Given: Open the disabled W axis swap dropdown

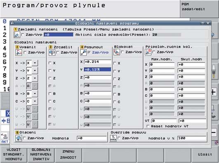Looking at the screenshot, I should (x=35, y=124).
